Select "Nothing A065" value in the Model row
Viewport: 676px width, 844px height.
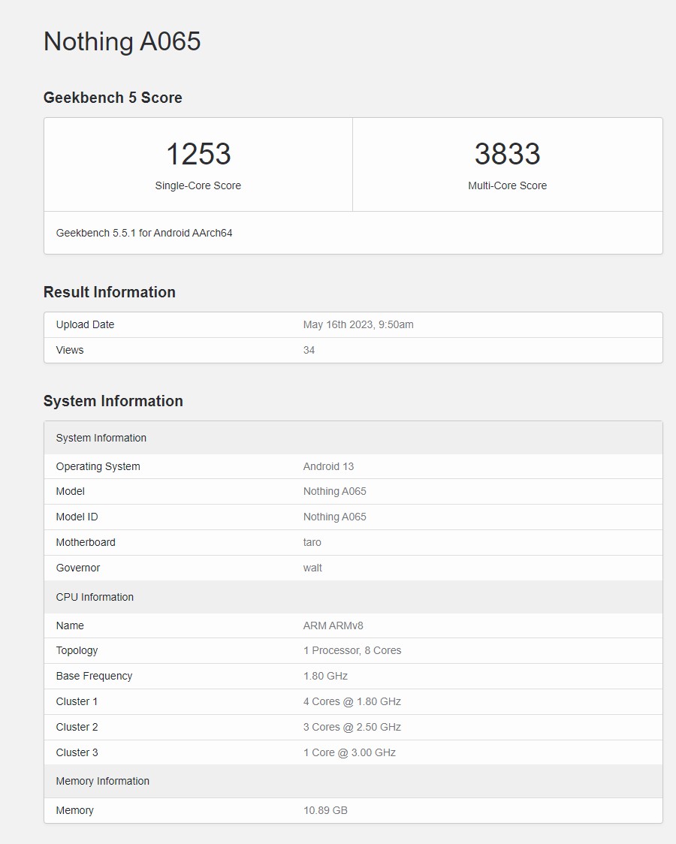pos(335,491)
